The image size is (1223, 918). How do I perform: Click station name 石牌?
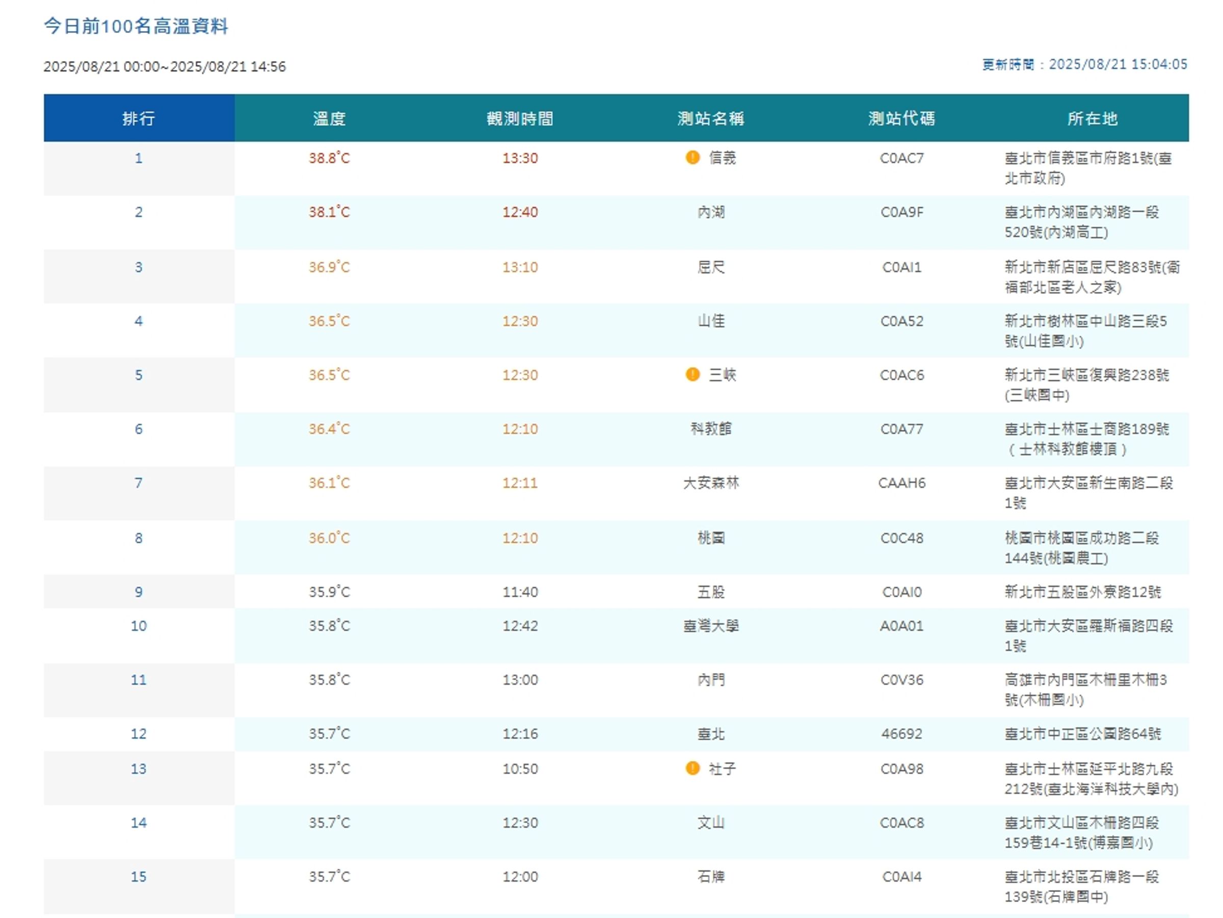coord(711,877)
